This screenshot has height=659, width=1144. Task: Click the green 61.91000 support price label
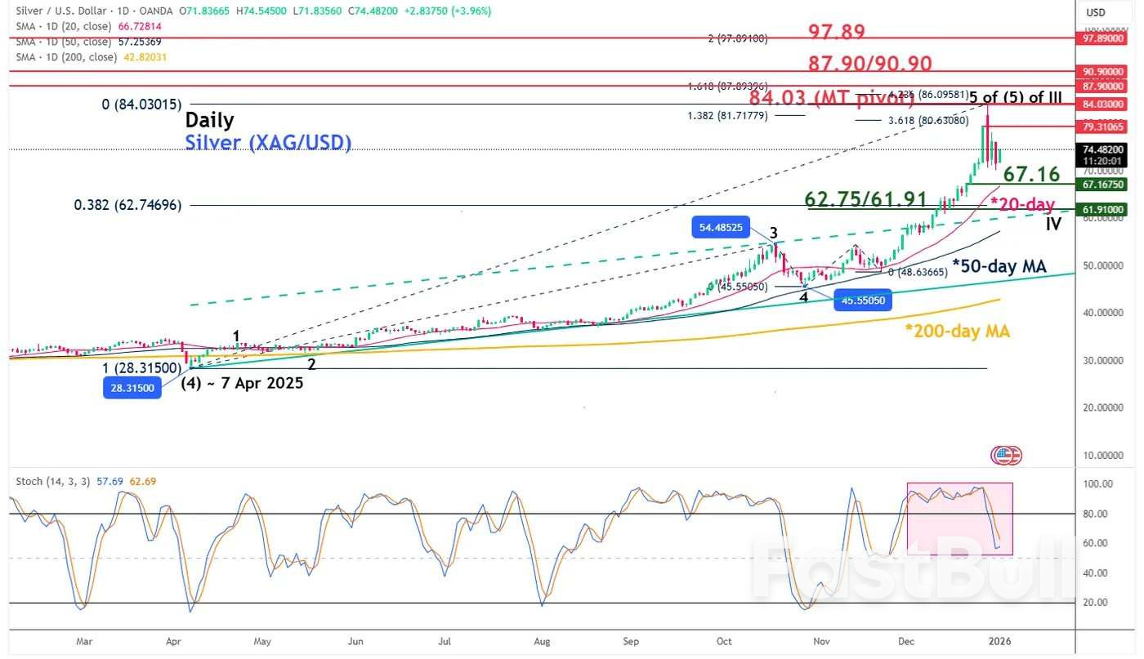pyautogui.click(x=1102, y=210)
